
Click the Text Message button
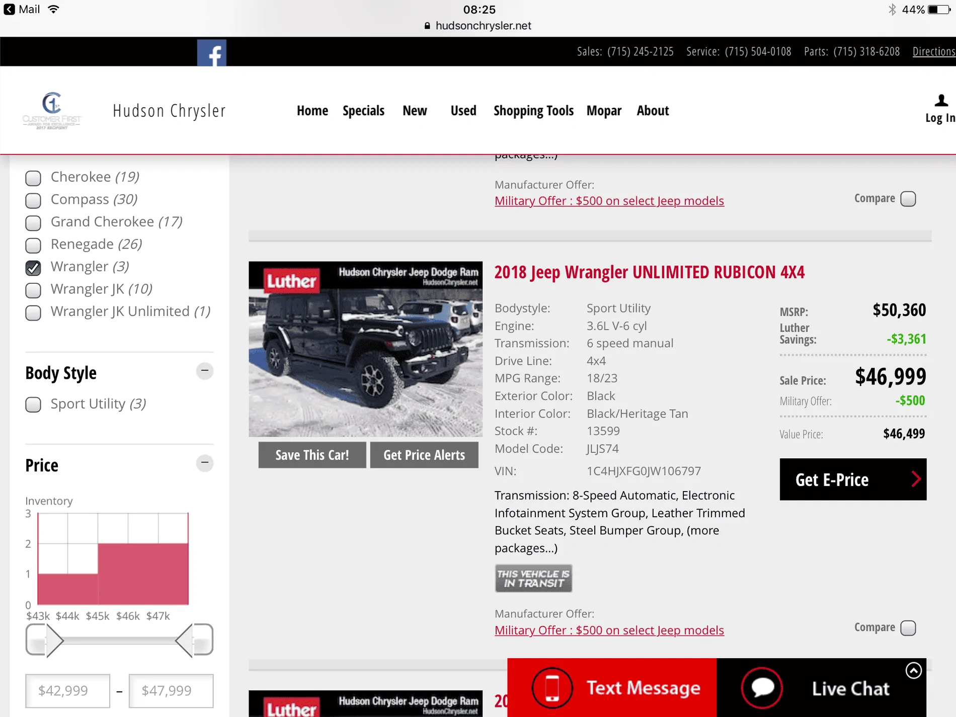[x=612, y=687]
